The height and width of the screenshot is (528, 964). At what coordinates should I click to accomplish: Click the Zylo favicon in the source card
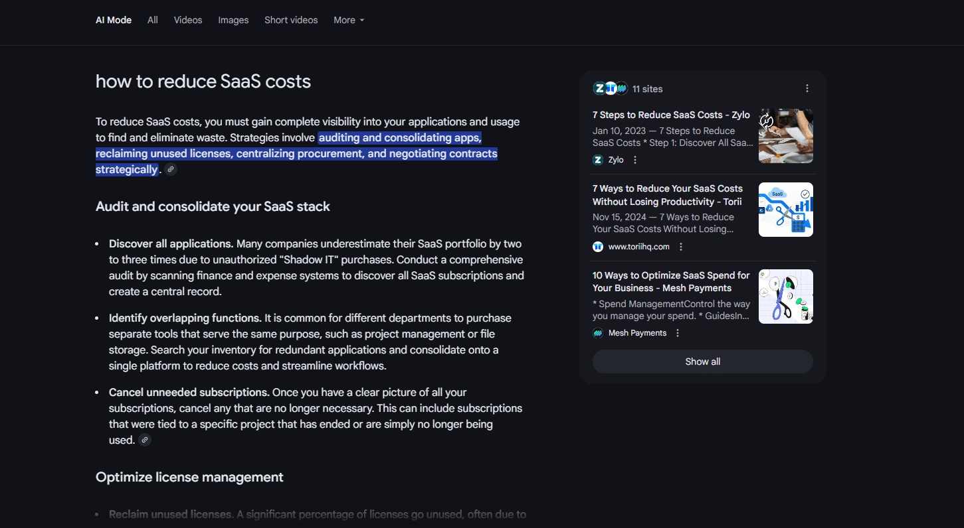tap(598, 160)
